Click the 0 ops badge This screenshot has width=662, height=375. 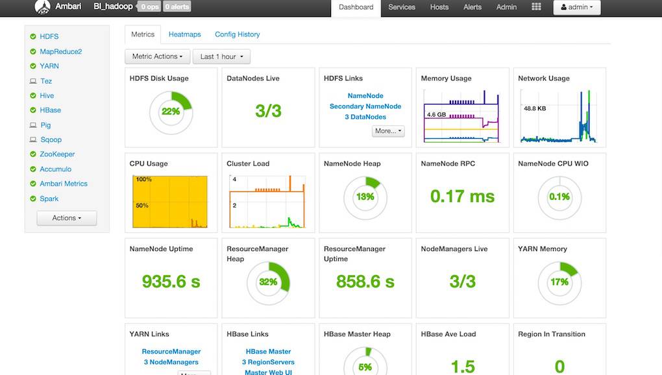150,6
